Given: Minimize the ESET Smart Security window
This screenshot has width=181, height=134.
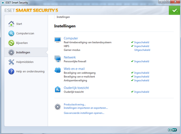Looking at the screenshot, I should pyautogui.click(x=162, y=2).
